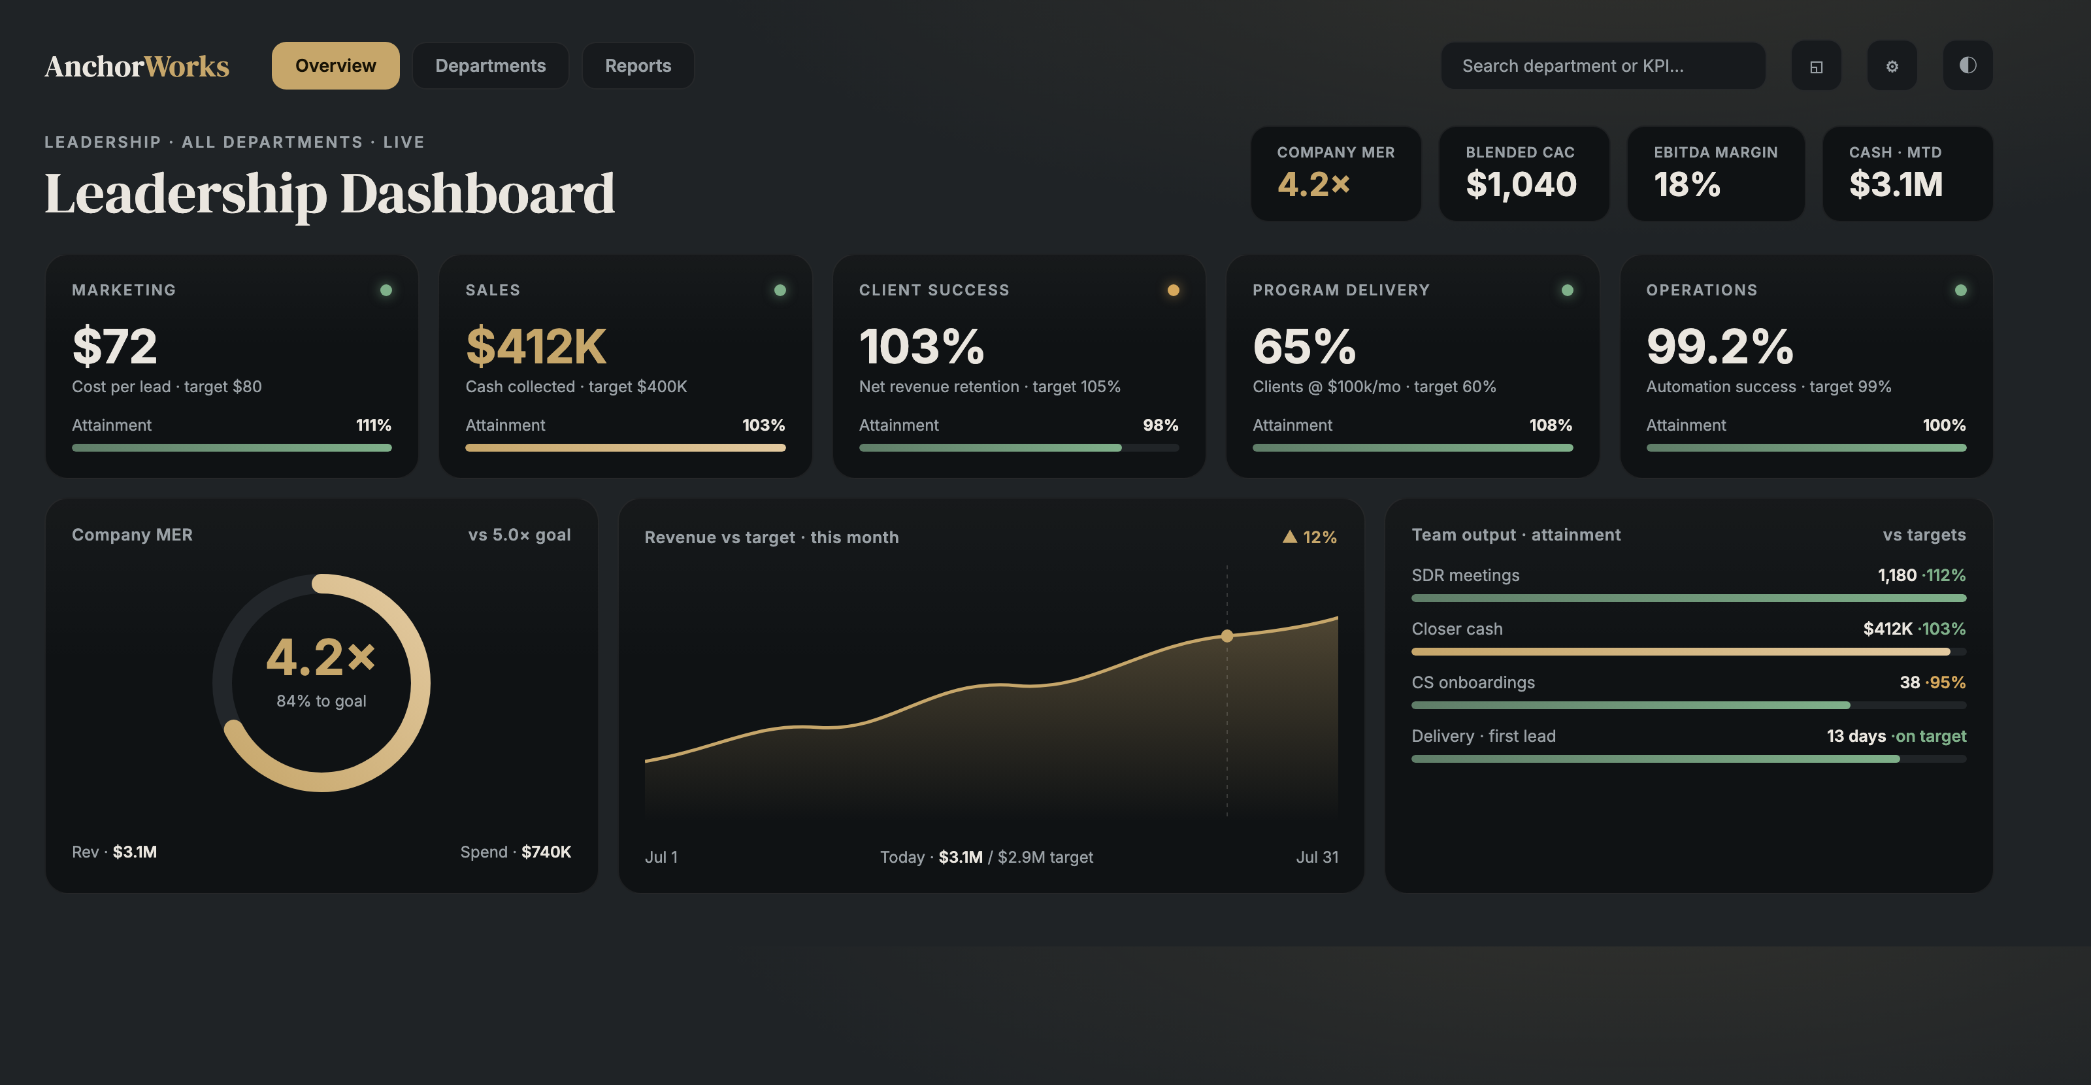The image size is (2091, 1085).
Task: Open settings gear icon
Action: coord(1891,66)
